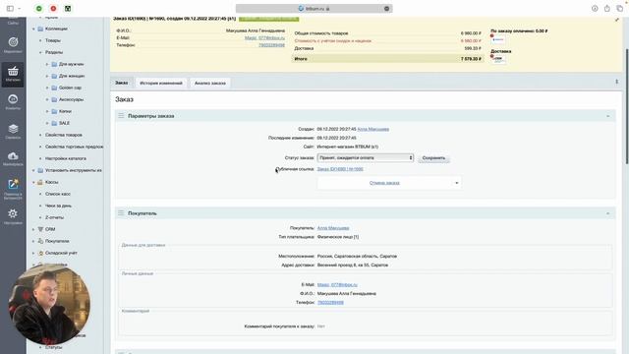Click the Покупатели people icon in tree

point(40,241)
